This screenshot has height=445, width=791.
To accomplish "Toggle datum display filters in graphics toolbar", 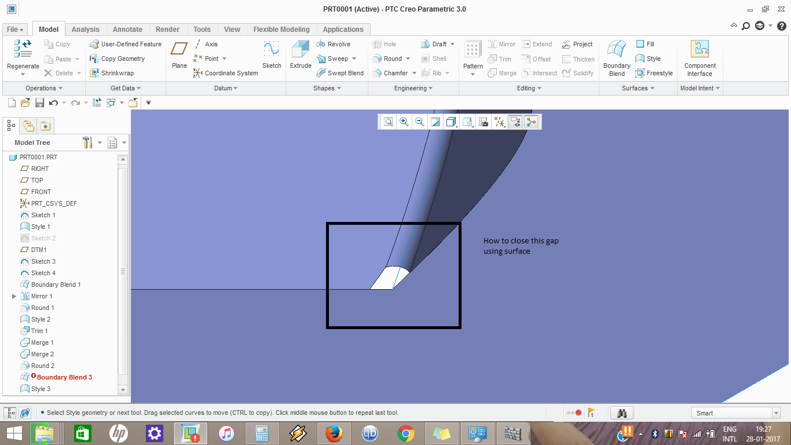I will (499, 122).
